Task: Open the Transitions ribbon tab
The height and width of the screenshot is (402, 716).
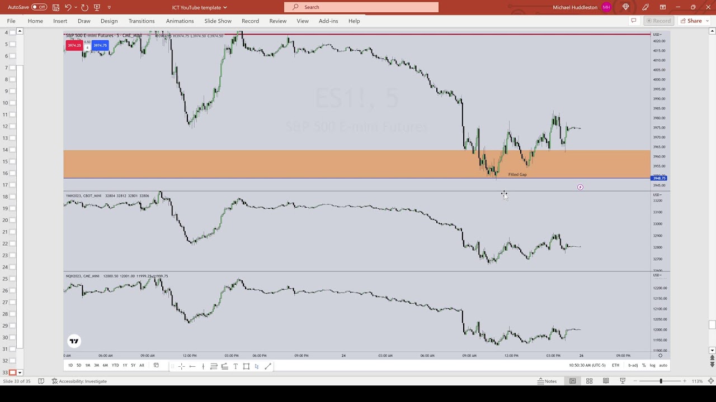Action: pos(142,21)
